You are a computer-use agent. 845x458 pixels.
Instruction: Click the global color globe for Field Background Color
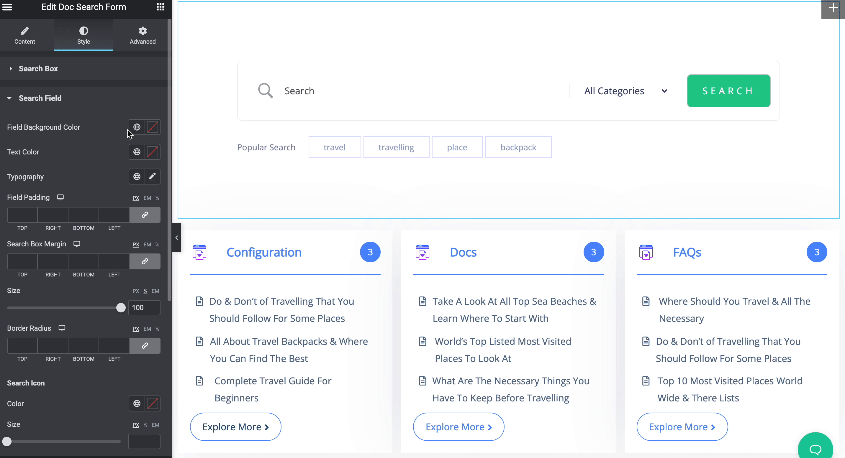pos(137,127)
